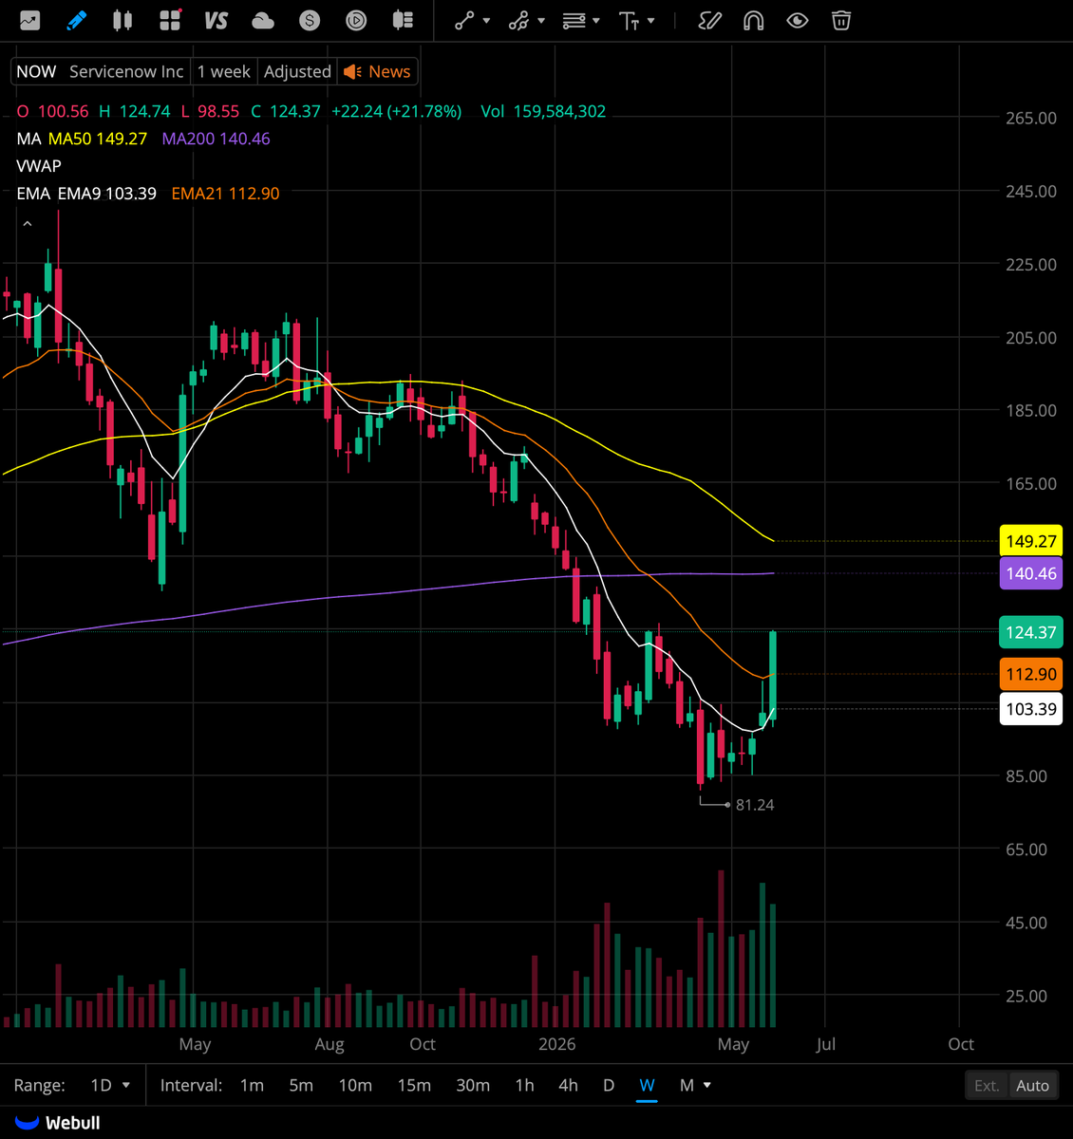
Task: Open the path tool dropdown arrow
Action: [x=541, y=20]
